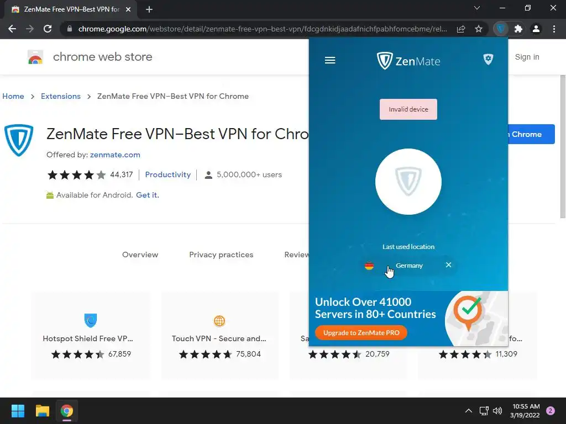The width and height of the screenshot is (566, 424).
Task: Open a new browser tab
Action: pos(149,9)
